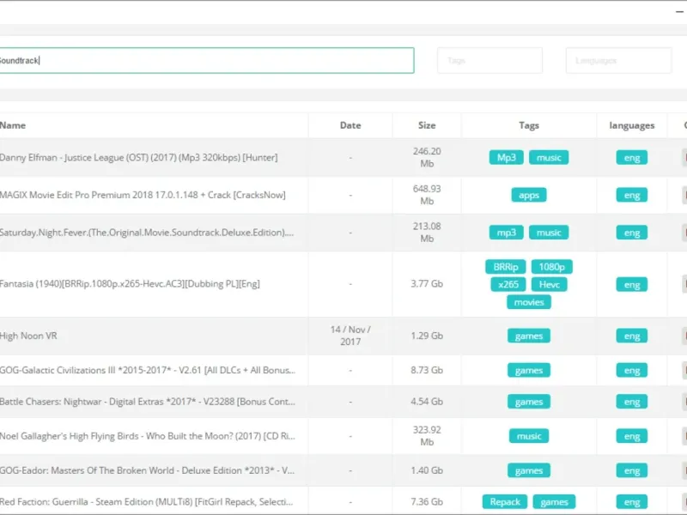Minimize the window

pos(679,11)
